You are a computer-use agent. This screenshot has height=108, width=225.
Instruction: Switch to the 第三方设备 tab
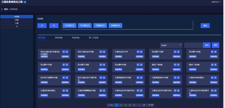pos(94,38)
